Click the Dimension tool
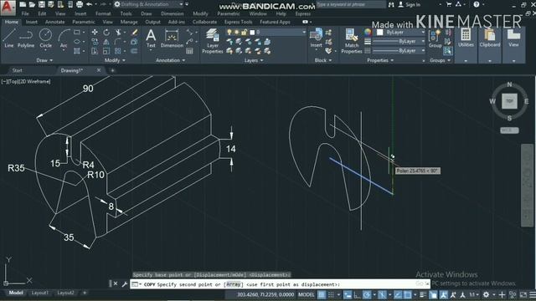536x301 pixels. tap(172, 38)
